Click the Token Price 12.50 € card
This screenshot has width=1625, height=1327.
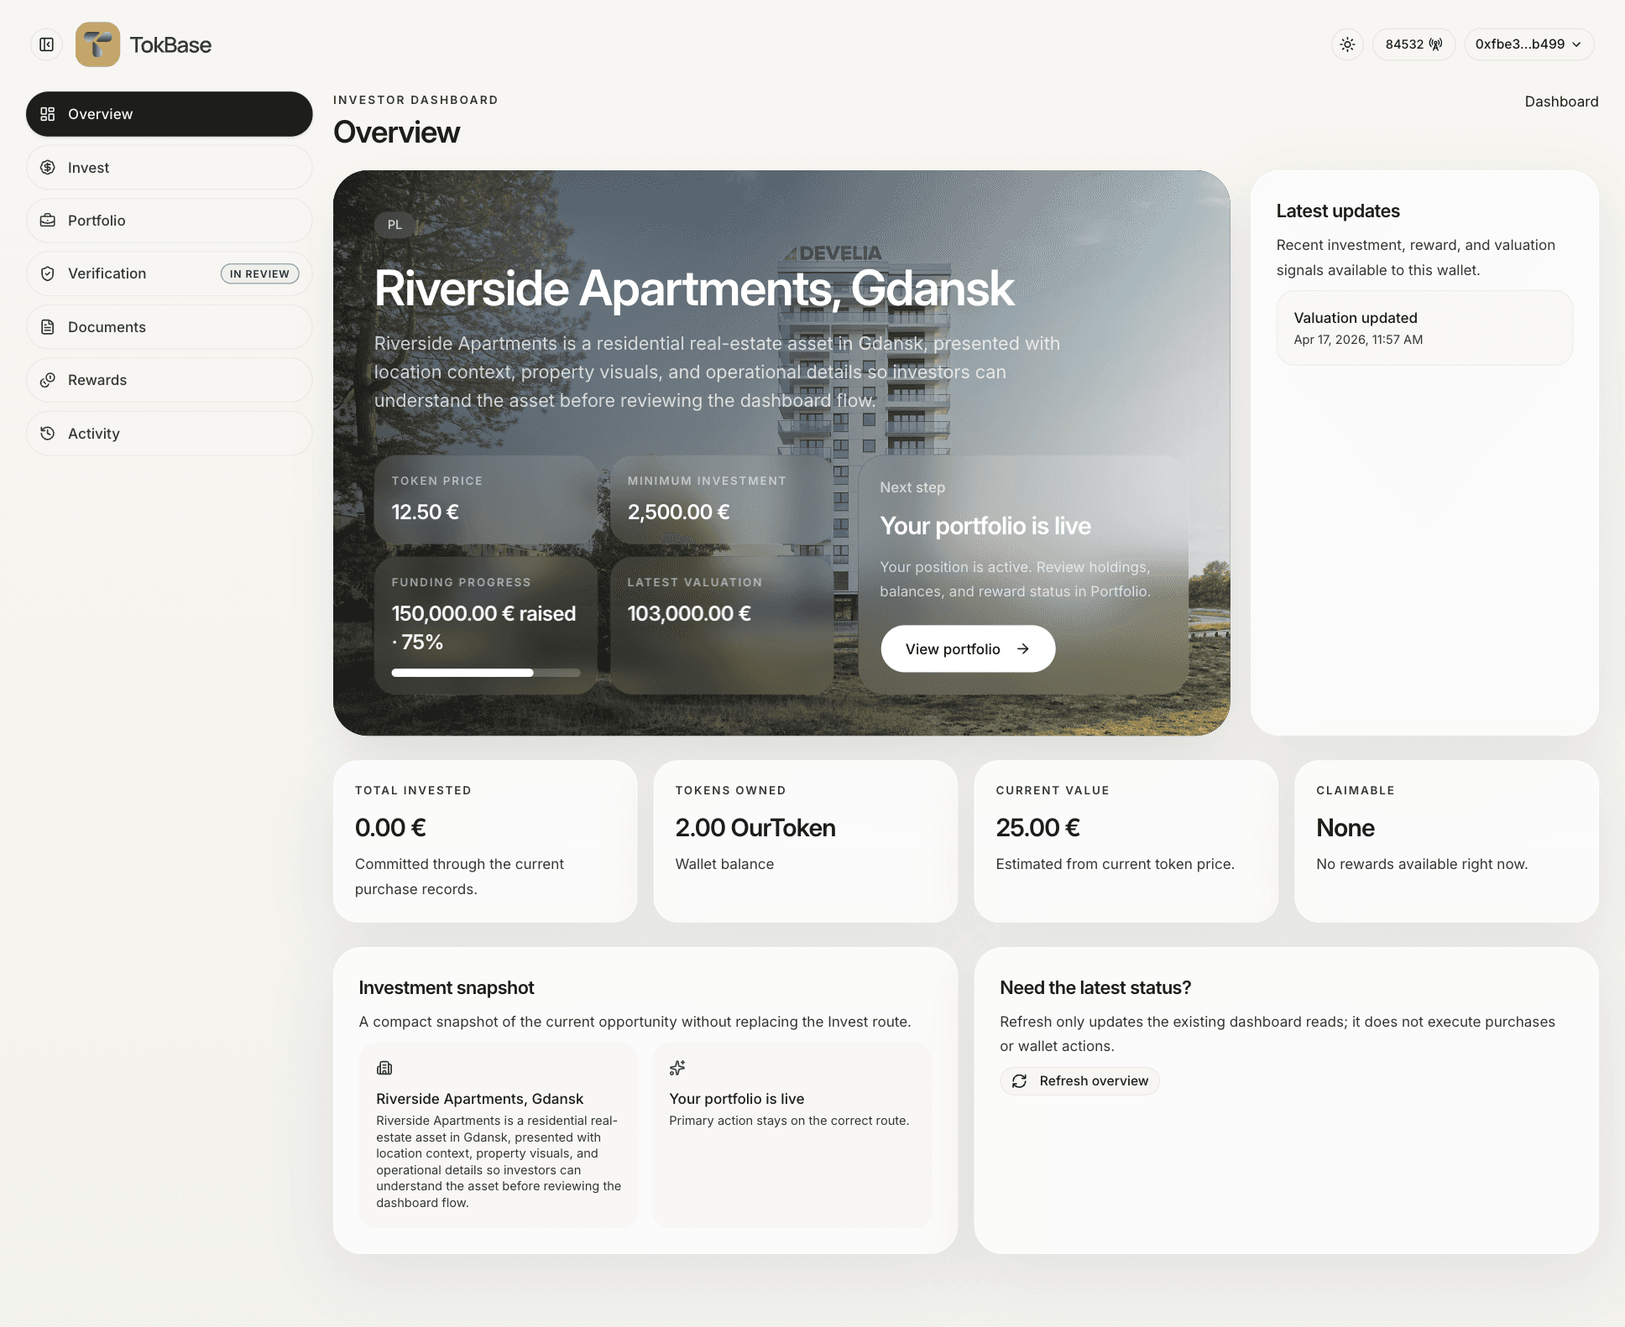(486, 499)
